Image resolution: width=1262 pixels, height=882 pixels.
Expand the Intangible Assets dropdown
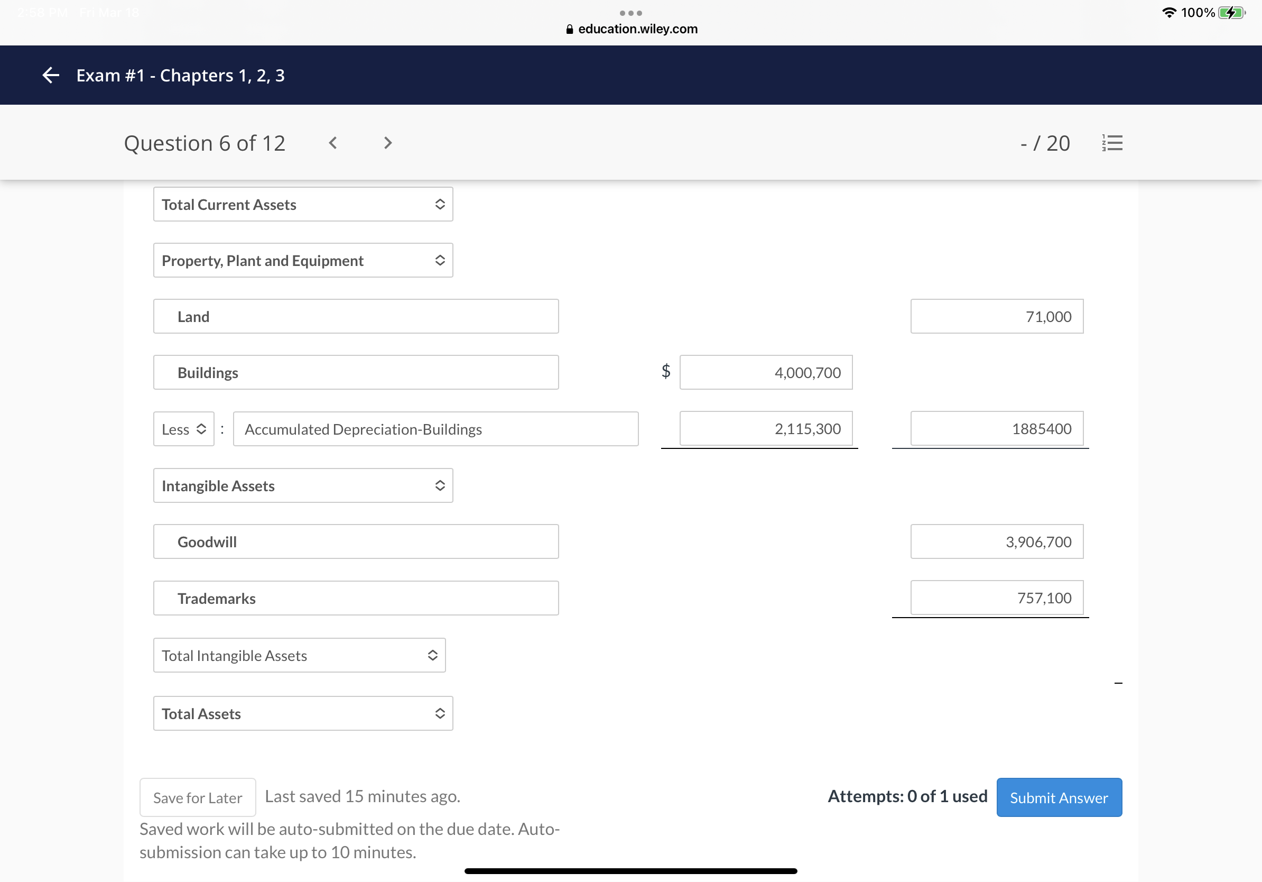point(303,486)
